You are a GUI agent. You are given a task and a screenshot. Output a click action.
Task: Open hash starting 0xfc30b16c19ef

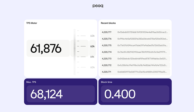pyautogui.click(x=142, y=65)
